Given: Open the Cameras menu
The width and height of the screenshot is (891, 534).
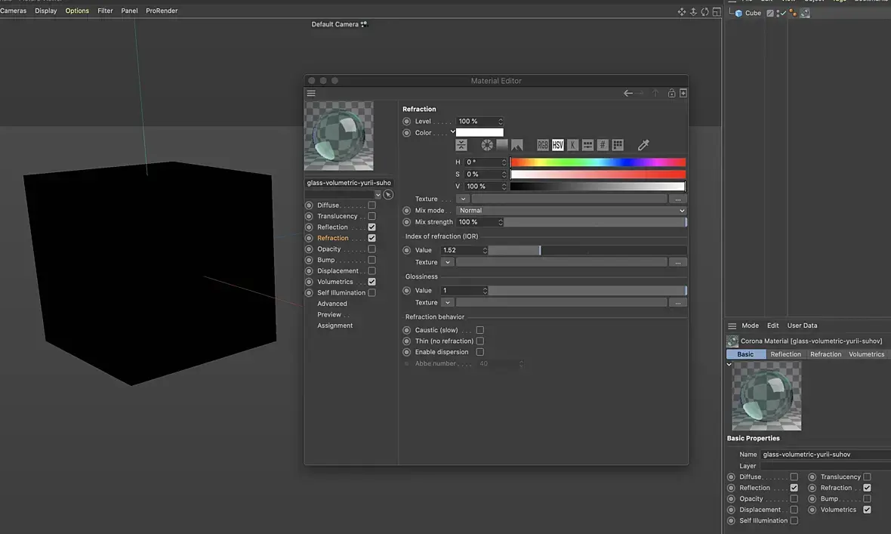Looking at the screenshot, I should point(14,11).
